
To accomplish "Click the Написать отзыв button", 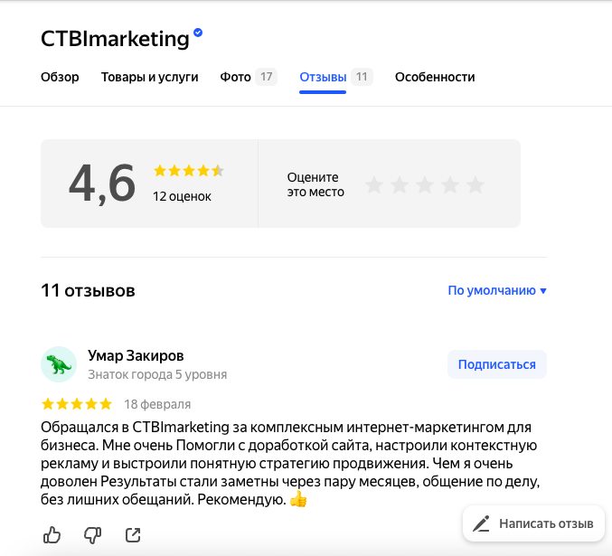I will (533, 523).
